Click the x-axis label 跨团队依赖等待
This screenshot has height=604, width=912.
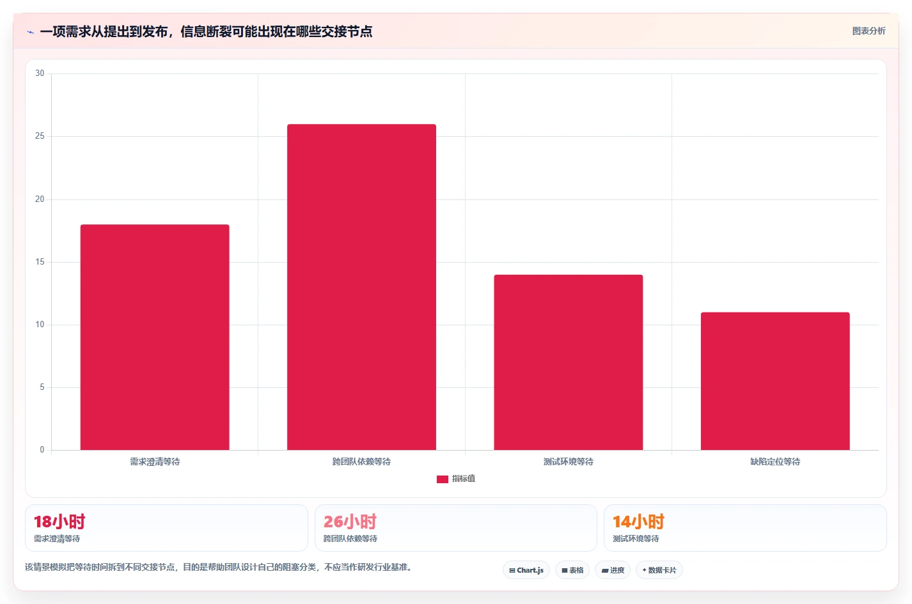click(361, 461)
